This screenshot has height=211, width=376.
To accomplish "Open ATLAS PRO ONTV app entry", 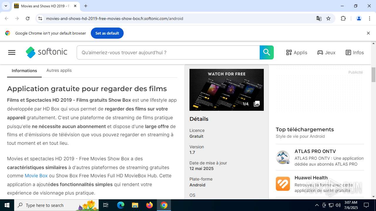I will [320, 157].
